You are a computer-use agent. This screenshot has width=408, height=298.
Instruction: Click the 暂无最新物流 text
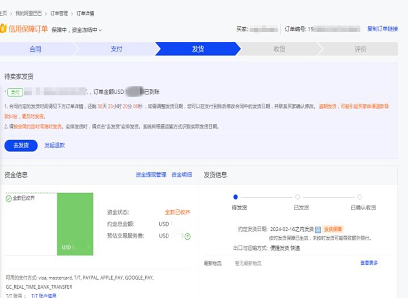(248, 263)
